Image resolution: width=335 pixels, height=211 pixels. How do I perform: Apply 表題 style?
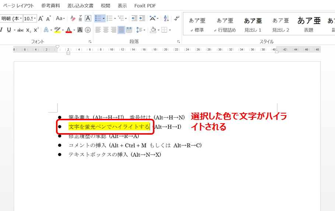click(308, 25)
